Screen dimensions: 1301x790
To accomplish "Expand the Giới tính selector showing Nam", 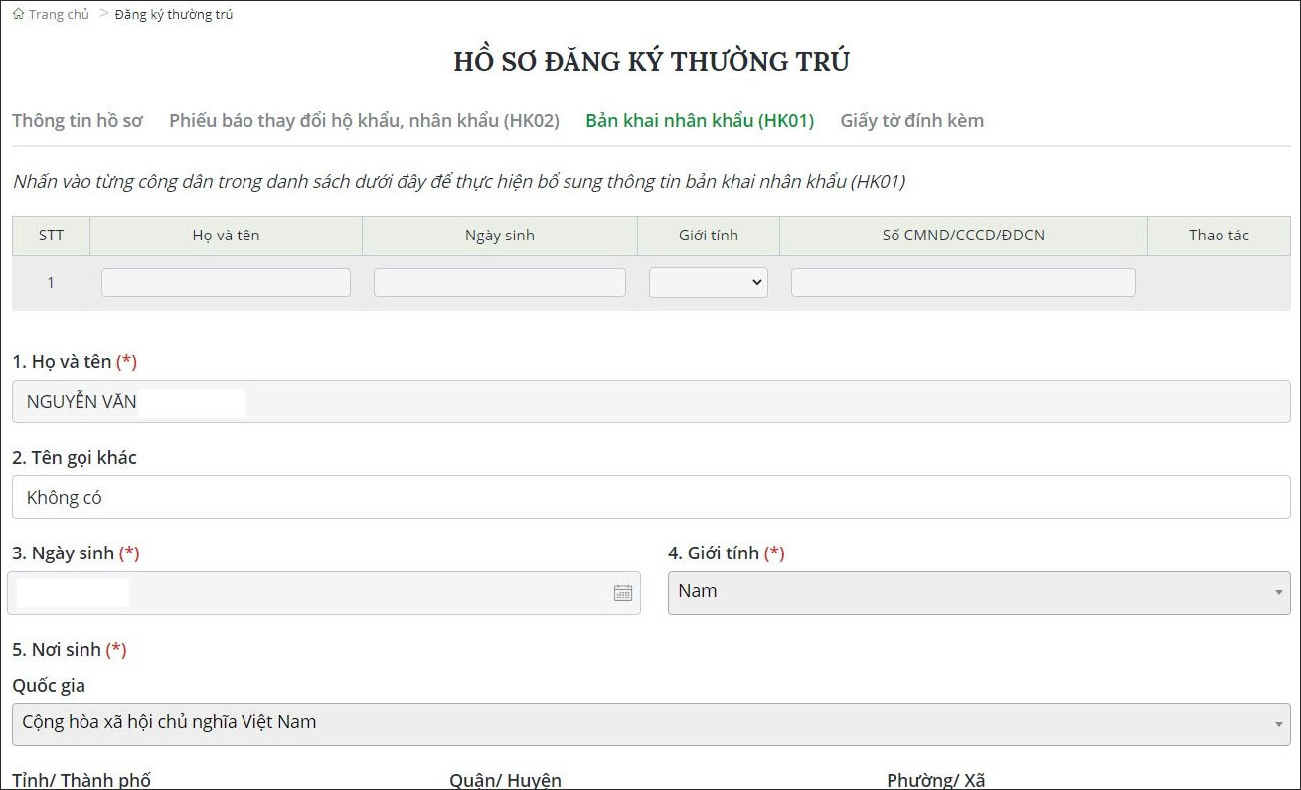I will tap(979, 592).
